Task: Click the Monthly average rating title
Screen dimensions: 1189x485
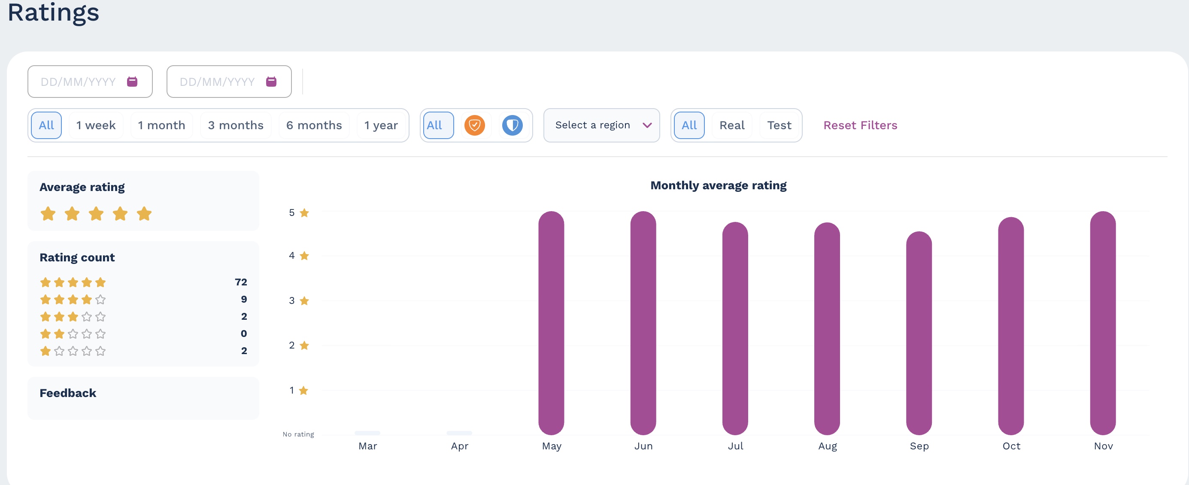Action: pyautogui.click(x=718, y=185)
